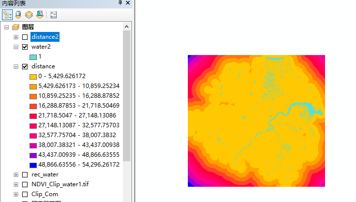Click swatch for 10,859.25235 - 16,288.87852
This screenshot has height=202, width=356.
(x=33, y=96)
